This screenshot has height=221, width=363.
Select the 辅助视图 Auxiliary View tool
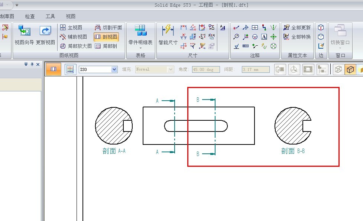click(x=74, y=37)
